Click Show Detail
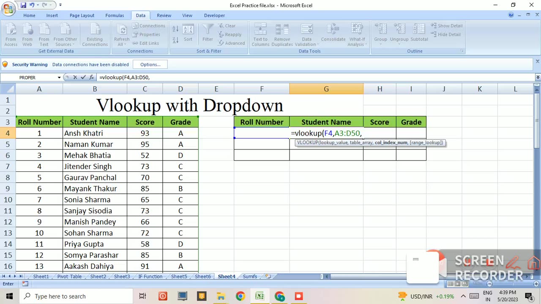This screenshot has height=304, width=541. [x=447, y=26]
